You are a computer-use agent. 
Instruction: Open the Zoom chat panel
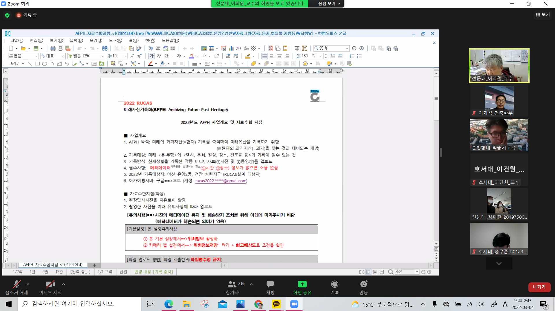(270, 284)
